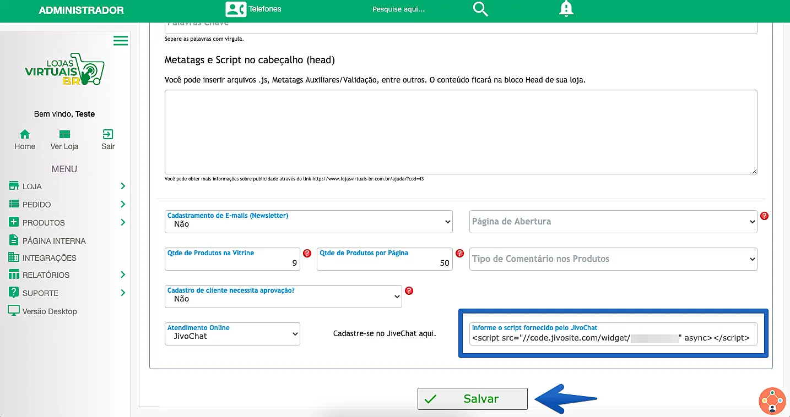Open the orange floating support widget icon

[772, 401]
